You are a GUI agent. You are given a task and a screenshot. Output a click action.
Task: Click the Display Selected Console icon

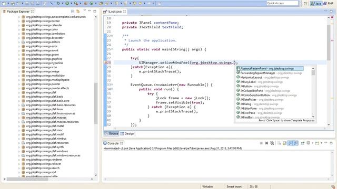tap(309, 143)
